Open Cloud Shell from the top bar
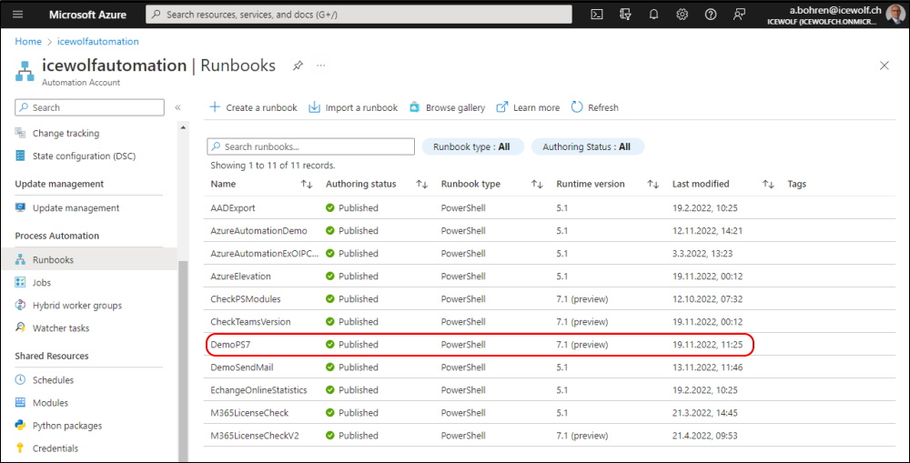 pos(597,15)
